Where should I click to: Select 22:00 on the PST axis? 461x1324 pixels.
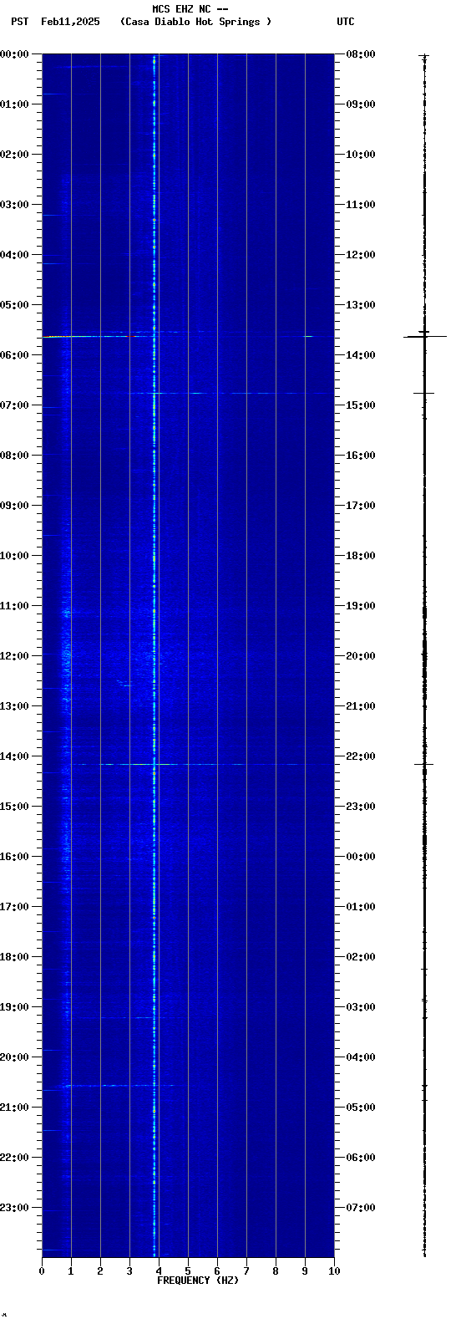15,1158
